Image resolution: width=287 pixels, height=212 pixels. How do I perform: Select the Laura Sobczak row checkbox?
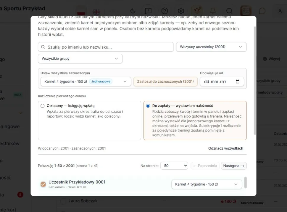63,201
